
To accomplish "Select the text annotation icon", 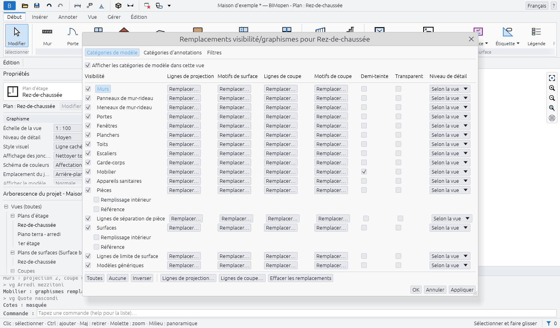I will point(101,6).
